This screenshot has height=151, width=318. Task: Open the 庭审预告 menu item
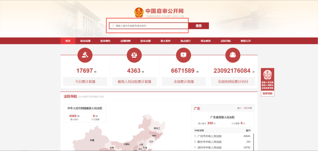[105, 41]
